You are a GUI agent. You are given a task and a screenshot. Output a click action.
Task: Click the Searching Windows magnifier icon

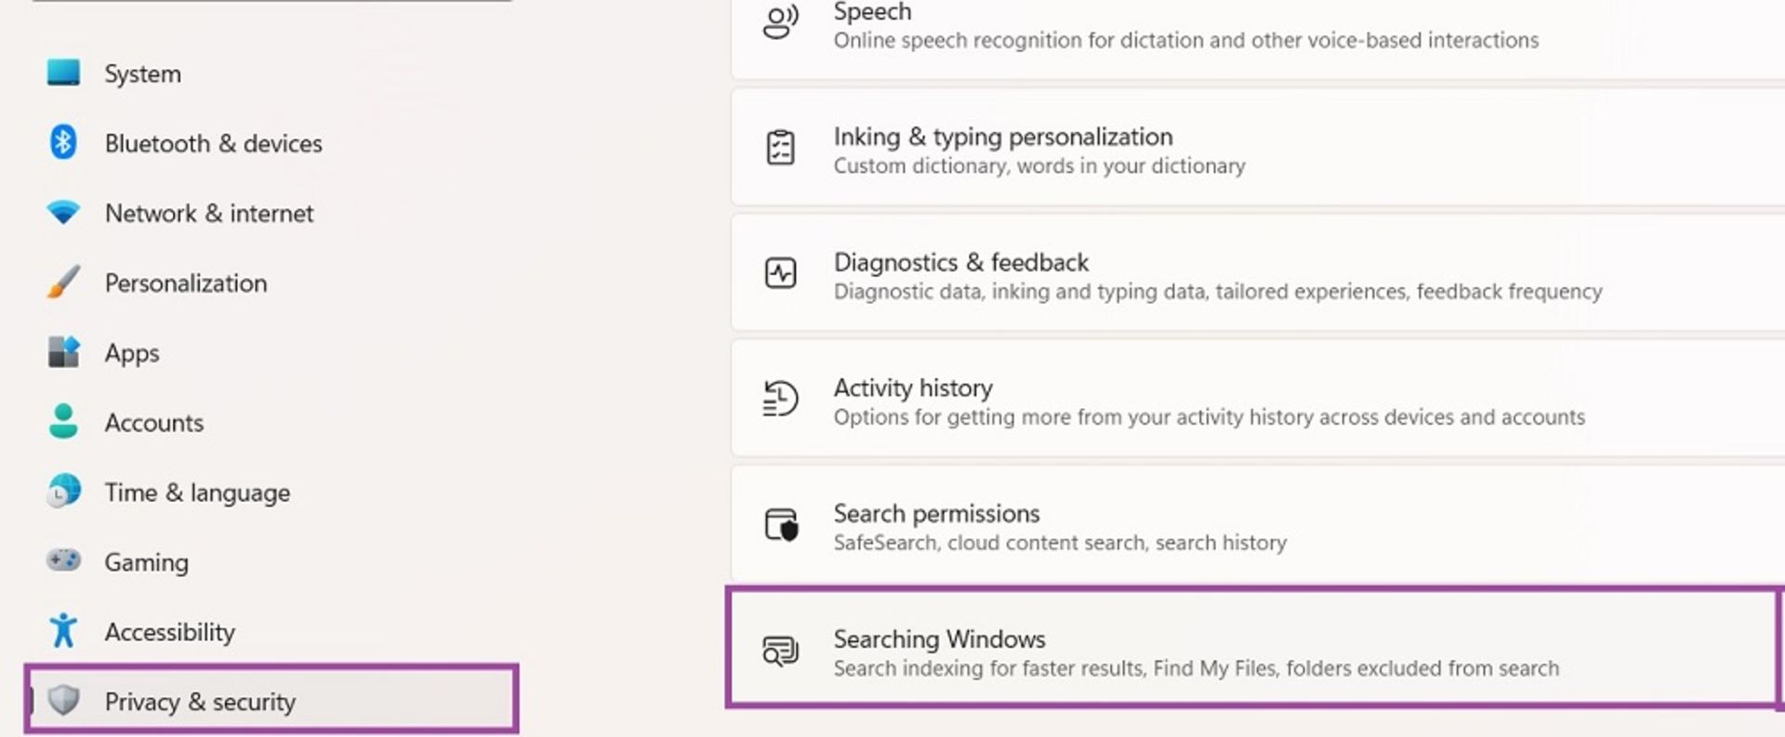[x=780, y=651]
